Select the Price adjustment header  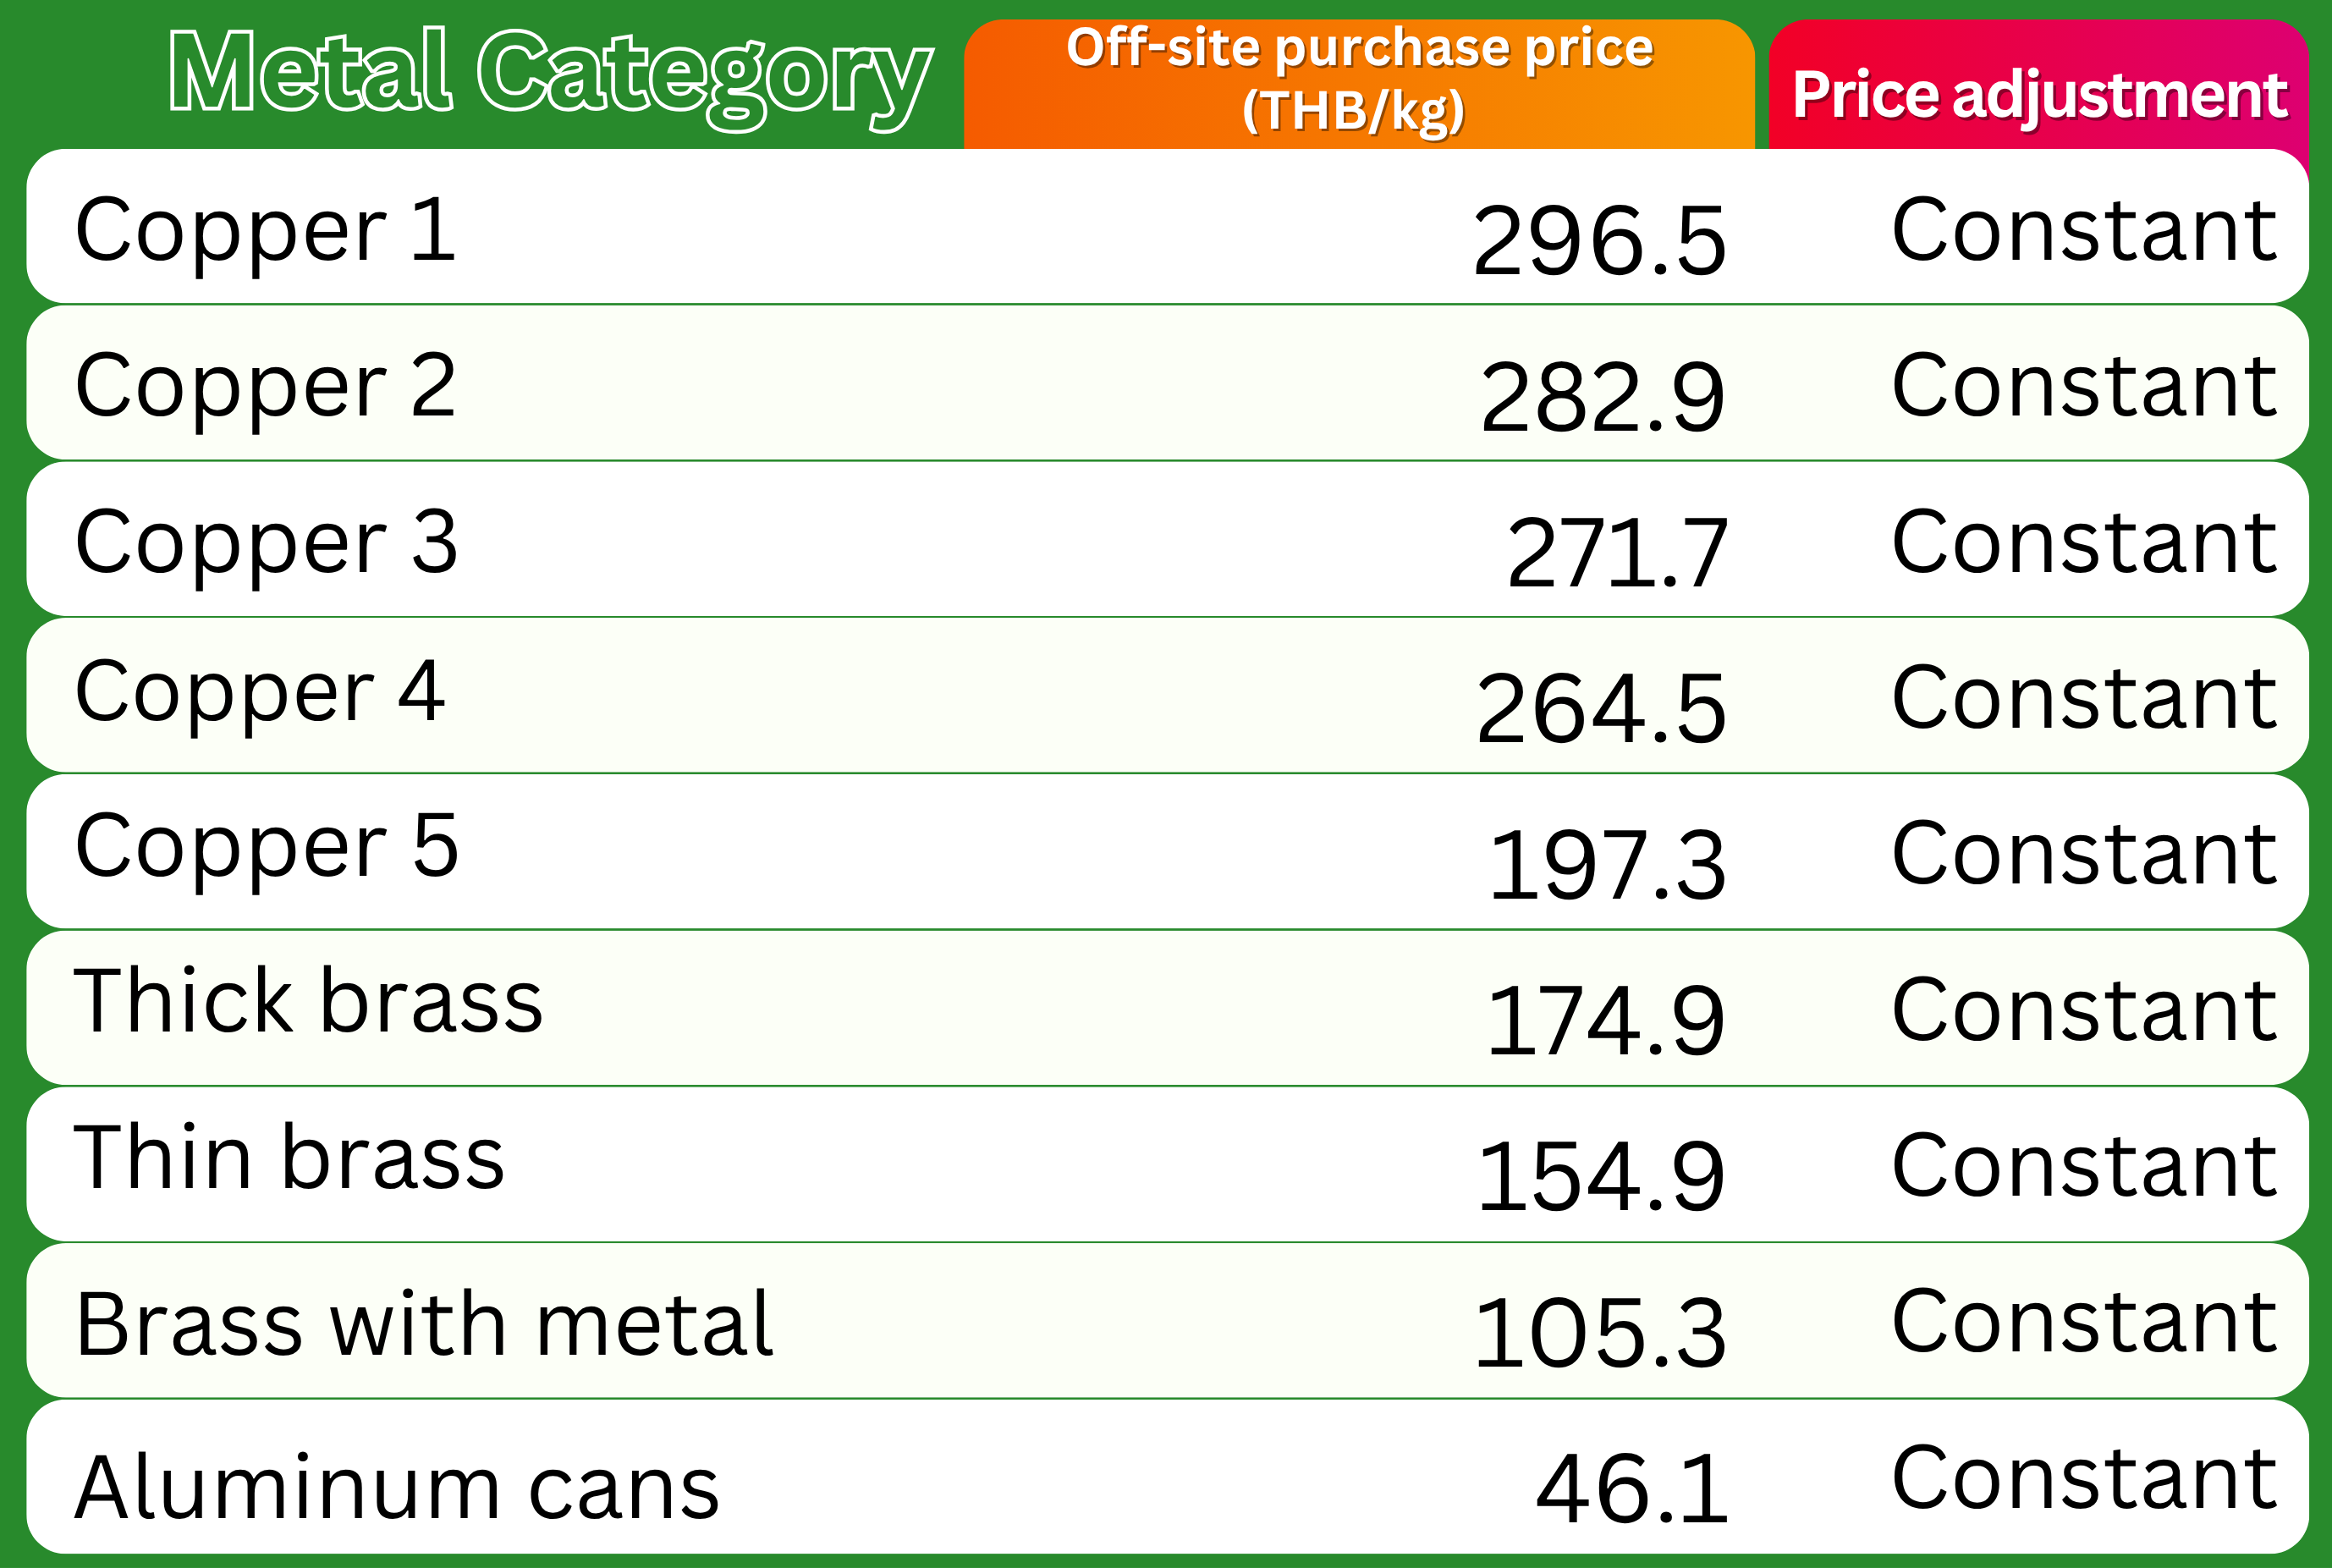[2040, 96]
